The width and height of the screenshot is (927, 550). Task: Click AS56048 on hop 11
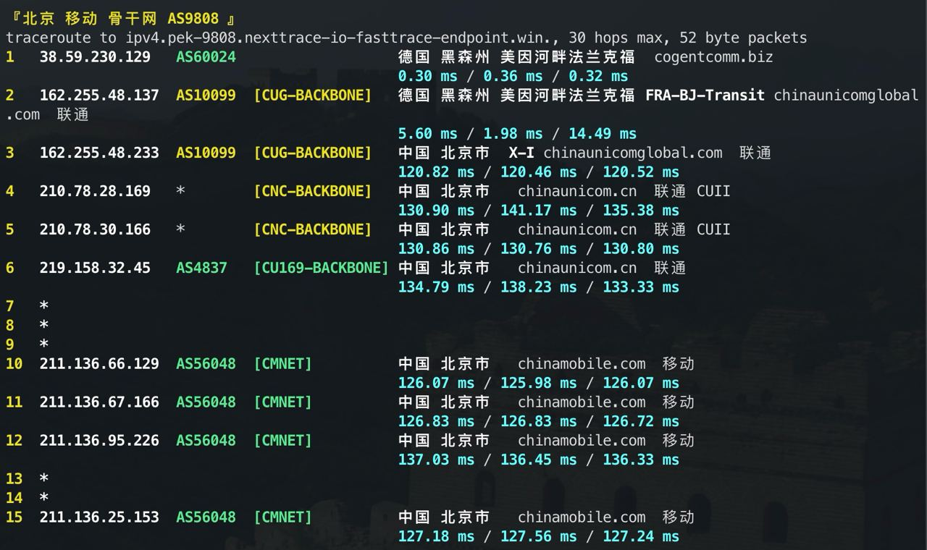(x=206, y=402)
